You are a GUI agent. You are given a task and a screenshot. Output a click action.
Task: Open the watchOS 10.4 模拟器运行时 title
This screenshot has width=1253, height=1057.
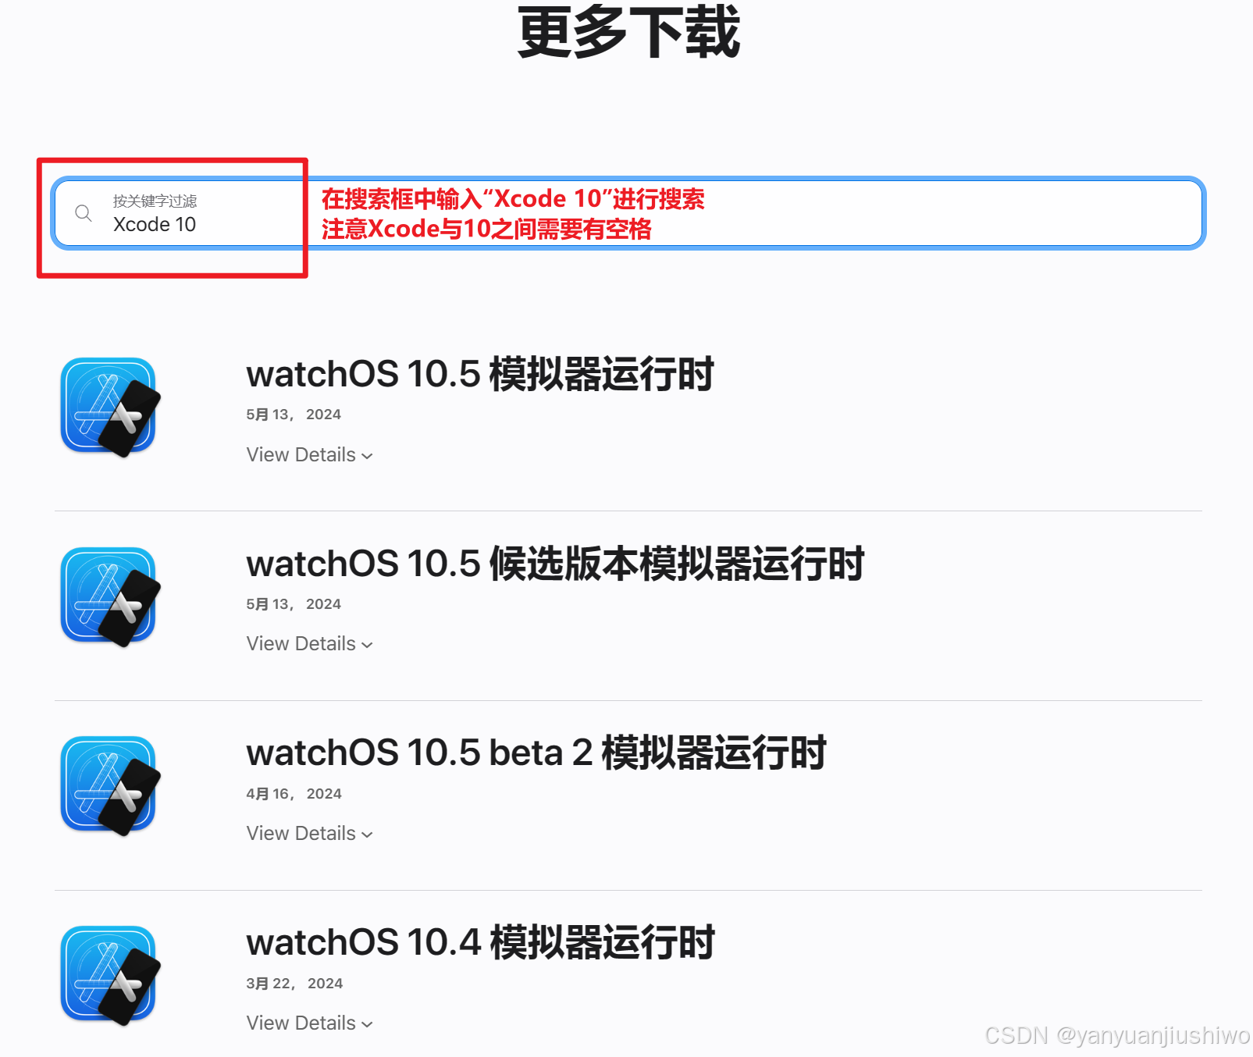(x=480, y=942)
